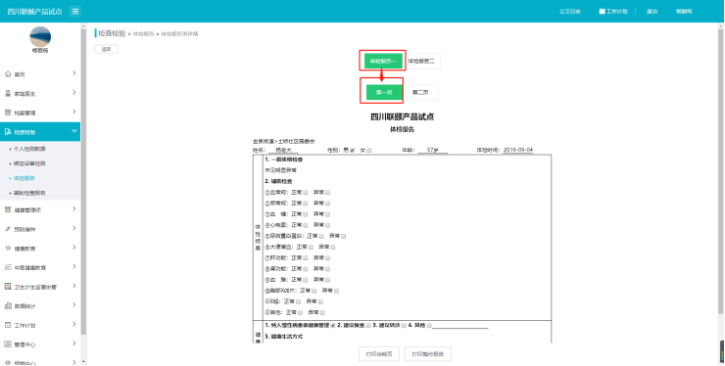Expand 档案管理 with its chevron arrow

pos(74,113)
